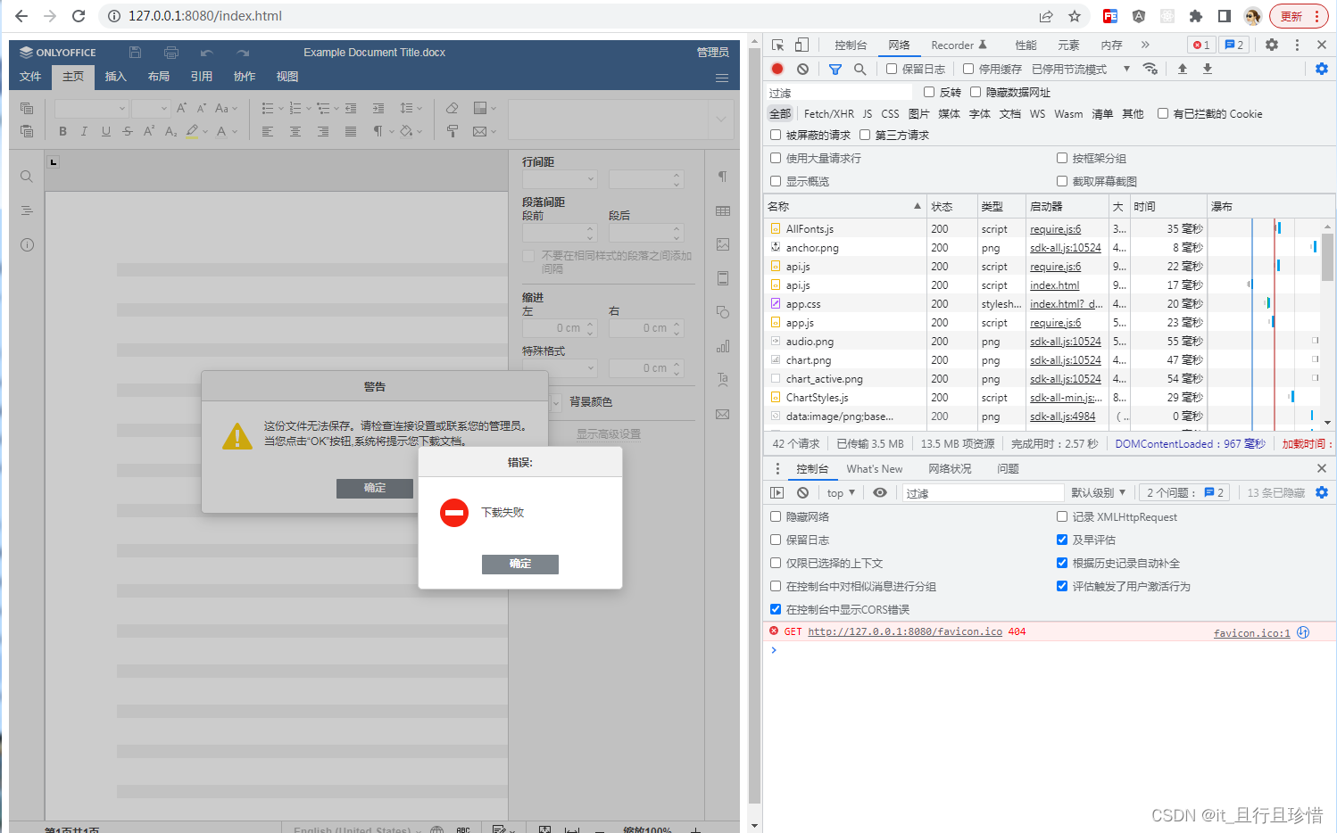Open the chart settings sidebar panel
The image size is (1337, 833).
723,346
